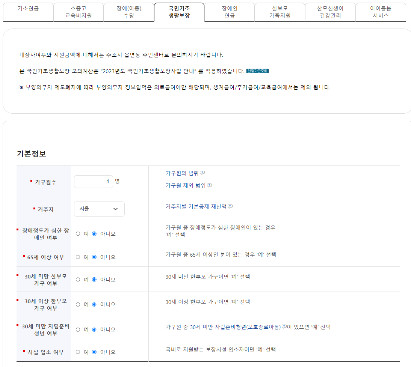Select the 한부모 가족지원 tab

280,12
